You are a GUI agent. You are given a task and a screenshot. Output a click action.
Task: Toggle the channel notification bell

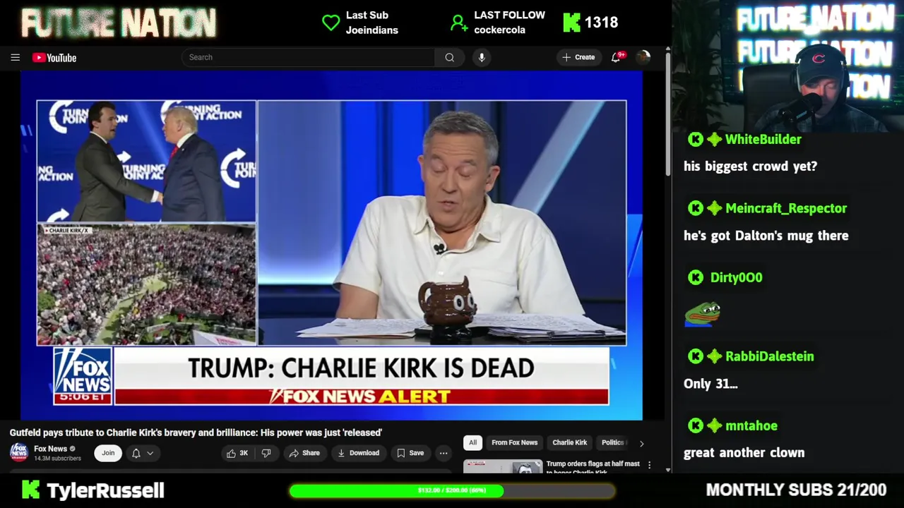point(136,453)
